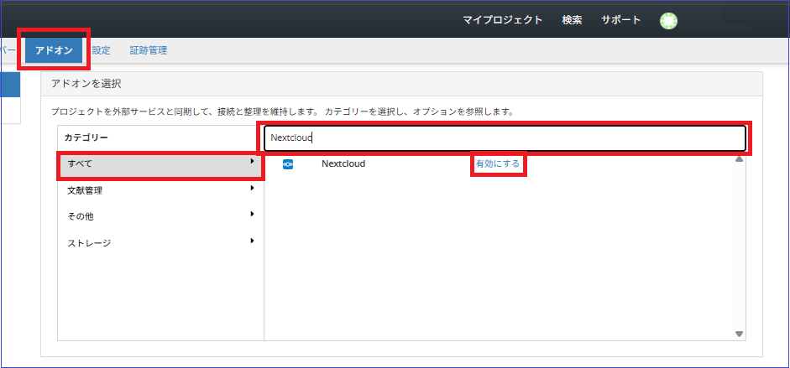Click the add-on list scrollbar down arrow
This screenshot has height=368, width=790.
click(739, 334)
